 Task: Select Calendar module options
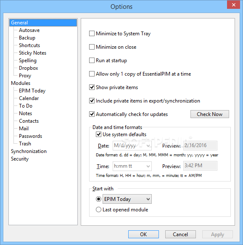click(x=29, y=98)
